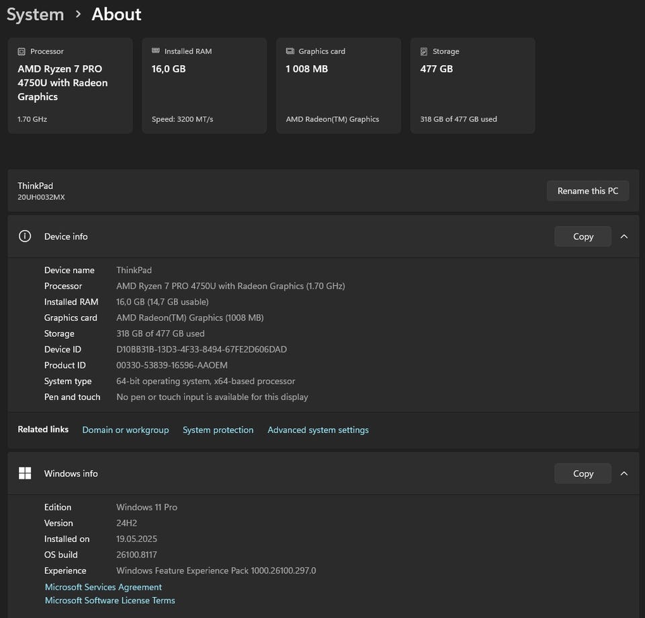Click the Device info circle icon
The height and width of the screenshot is (618, 645).
(x=25, y=236)
